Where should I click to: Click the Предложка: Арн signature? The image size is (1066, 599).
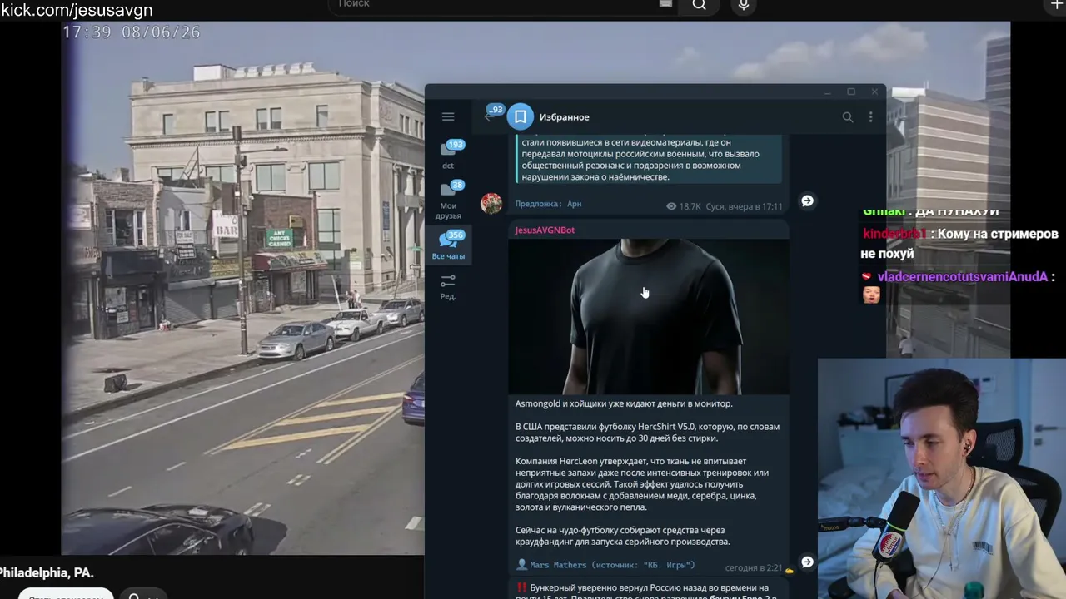click(548, 204)
